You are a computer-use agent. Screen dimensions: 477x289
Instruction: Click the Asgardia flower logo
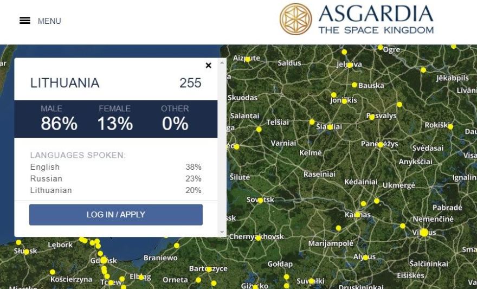click(x=296, y=19)
